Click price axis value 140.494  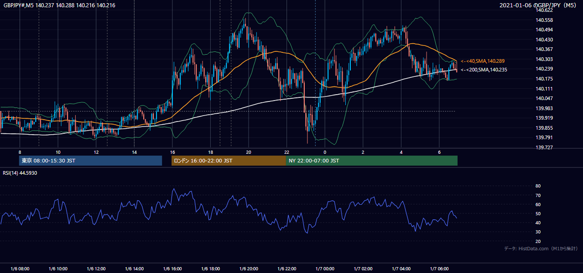click(544, 30)
